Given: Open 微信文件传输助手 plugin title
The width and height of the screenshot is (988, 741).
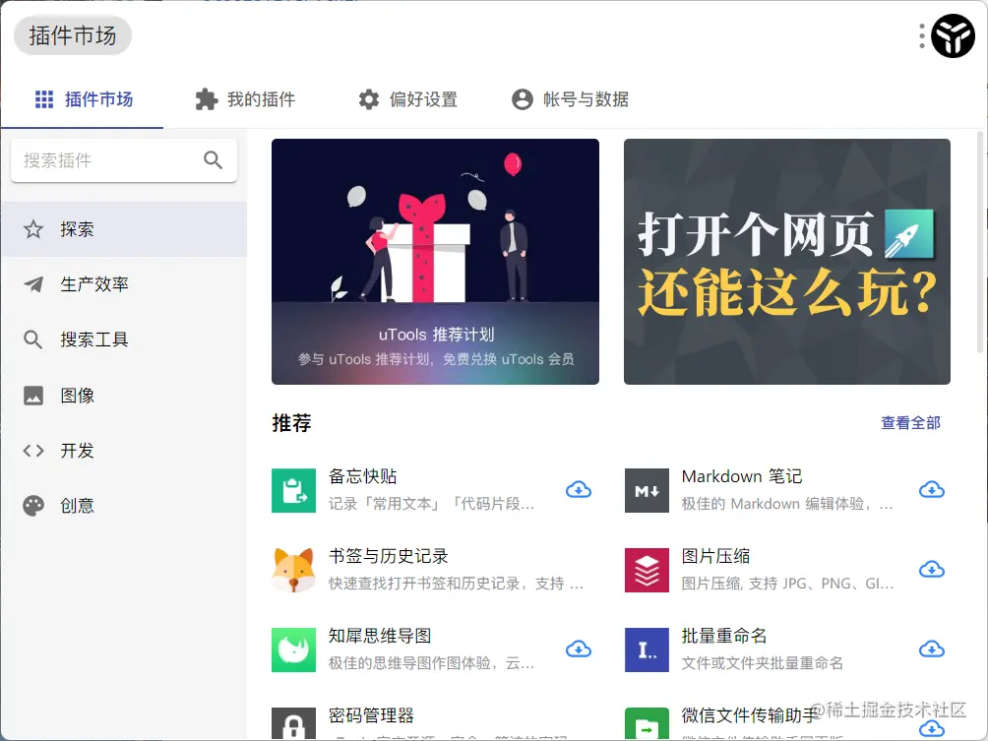Looking at the screenshot, I should click(750, 715).
